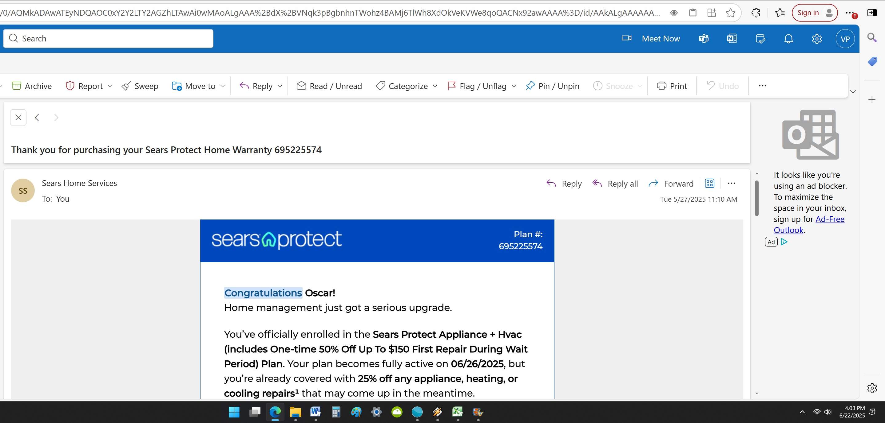Open Excel from the taskbar
Viewport: 885px width, 423px height.
(x=458, y=411)
